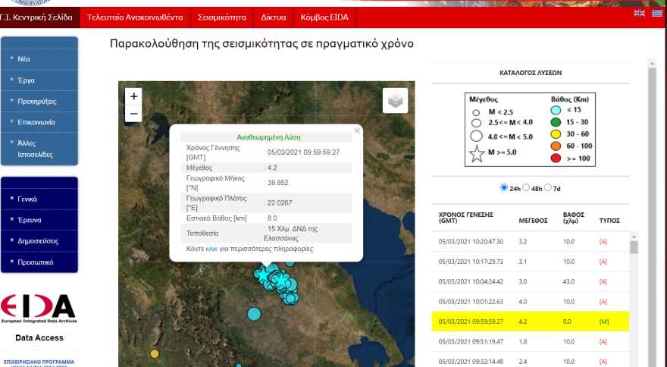Click the [M] type in highlighted row
667x367 pixels.
603,322
